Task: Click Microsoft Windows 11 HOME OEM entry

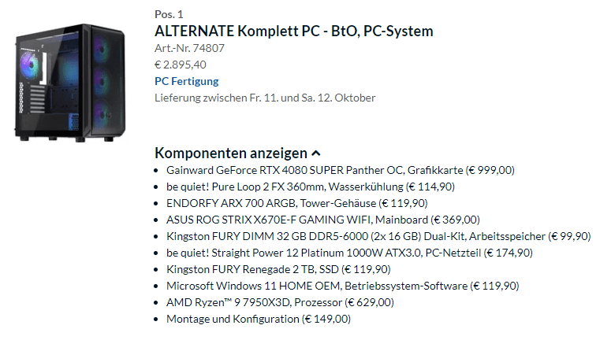Action: [x=342, y=286]
